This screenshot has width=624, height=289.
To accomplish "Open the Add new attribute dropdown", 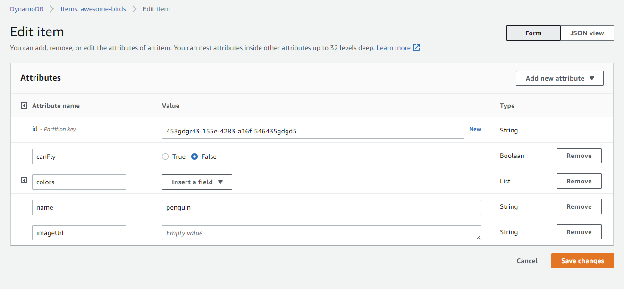I will coord(559,78).
